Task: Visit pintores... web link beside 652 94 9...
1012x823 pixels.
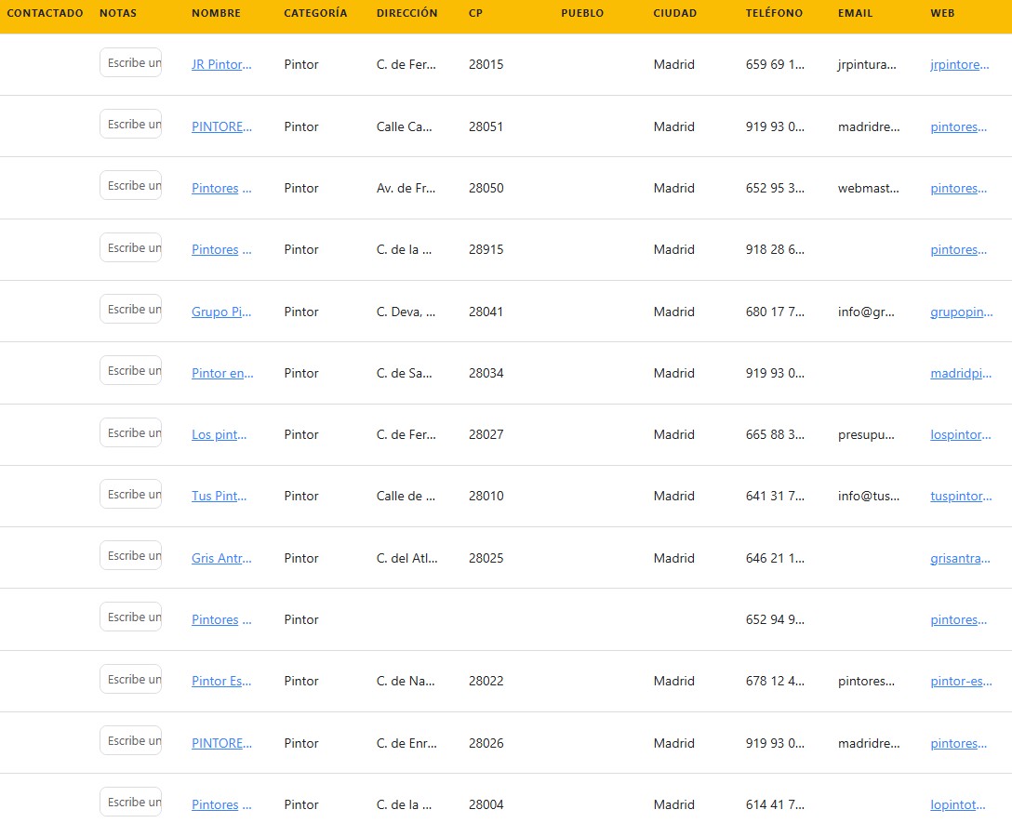Action: pyautogui.click(x=958, y=619)
